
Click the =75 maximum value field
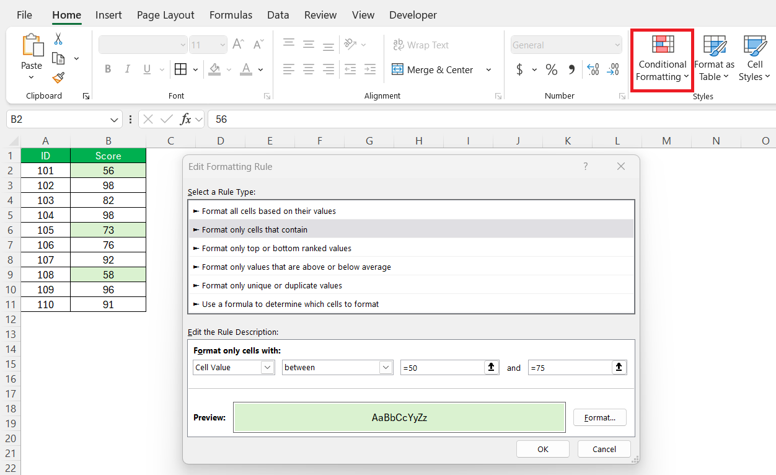[570, 367]
